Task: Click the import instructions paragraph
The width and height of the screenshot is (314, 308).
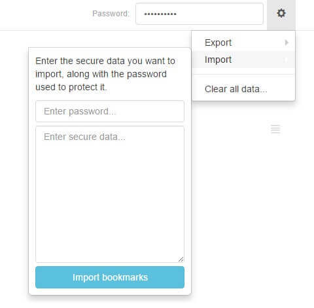Action: (105, 74)
